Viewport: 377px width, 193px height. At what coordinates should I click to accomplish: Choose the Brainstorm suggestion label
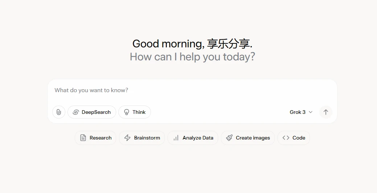(147, 138)
